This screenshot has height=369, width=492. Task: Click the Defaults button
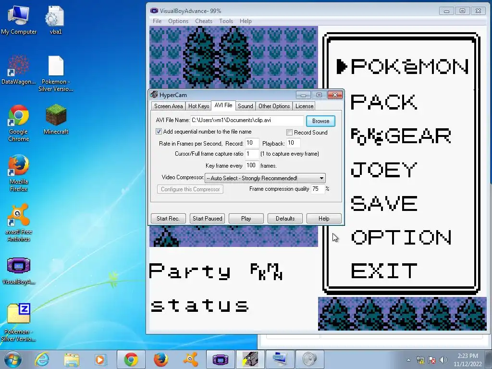pos(285,219)
